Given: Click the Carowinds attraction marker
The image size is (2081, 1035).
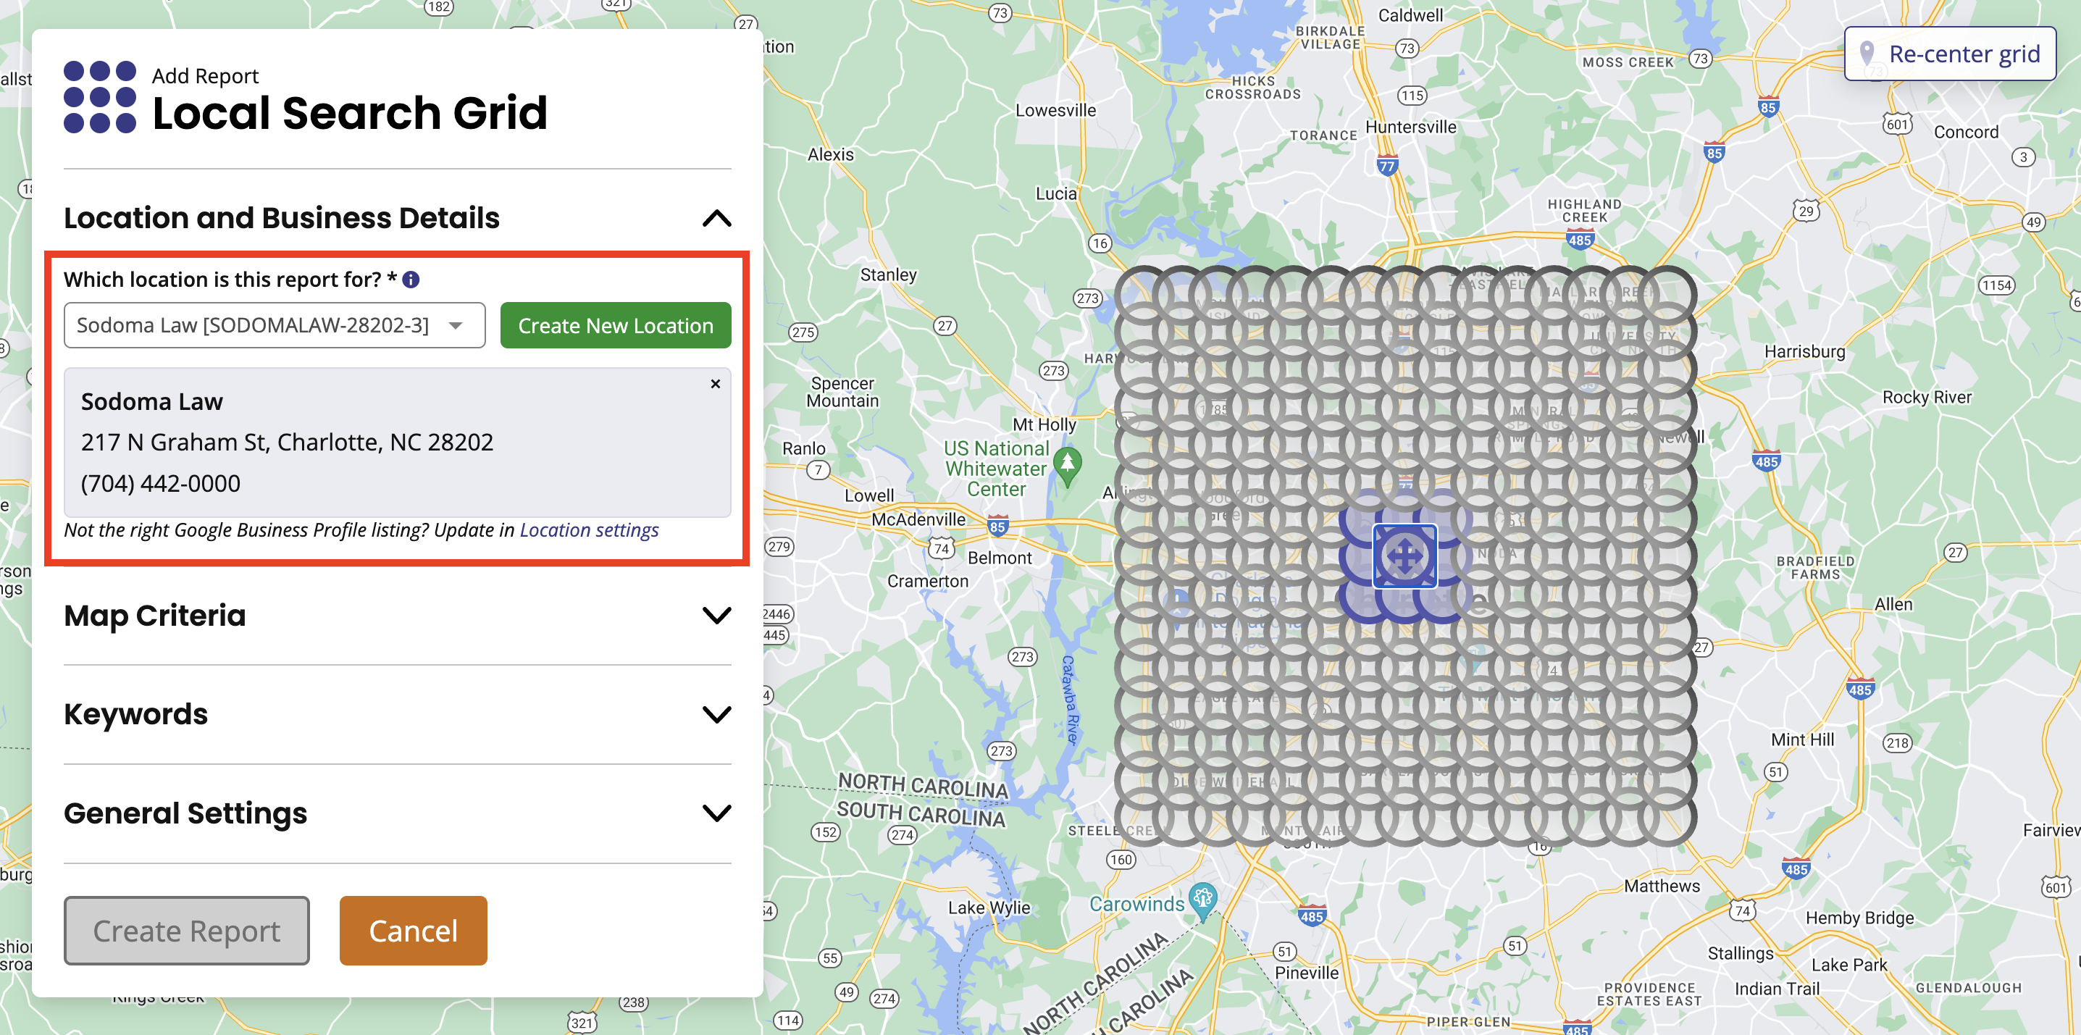Looking at the screenshot, I should tap(1203, 902).
